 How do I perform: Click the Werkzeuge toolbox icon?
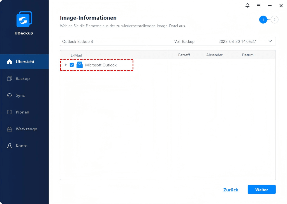coord(10,129)
